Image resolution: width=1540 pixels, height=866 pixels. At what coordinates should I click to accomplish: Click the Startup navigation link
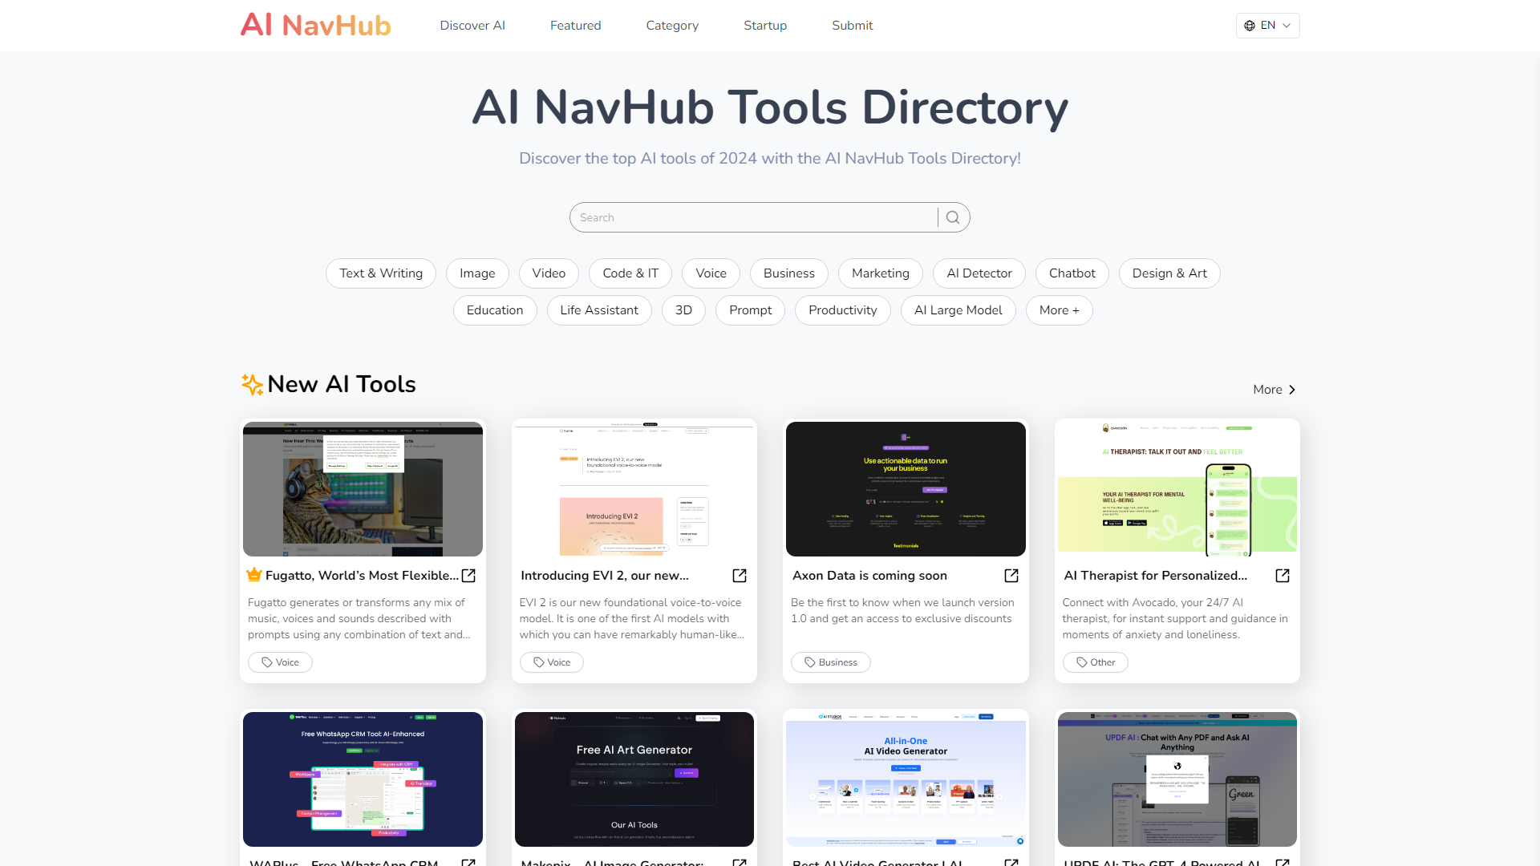(x=764, y=26)
